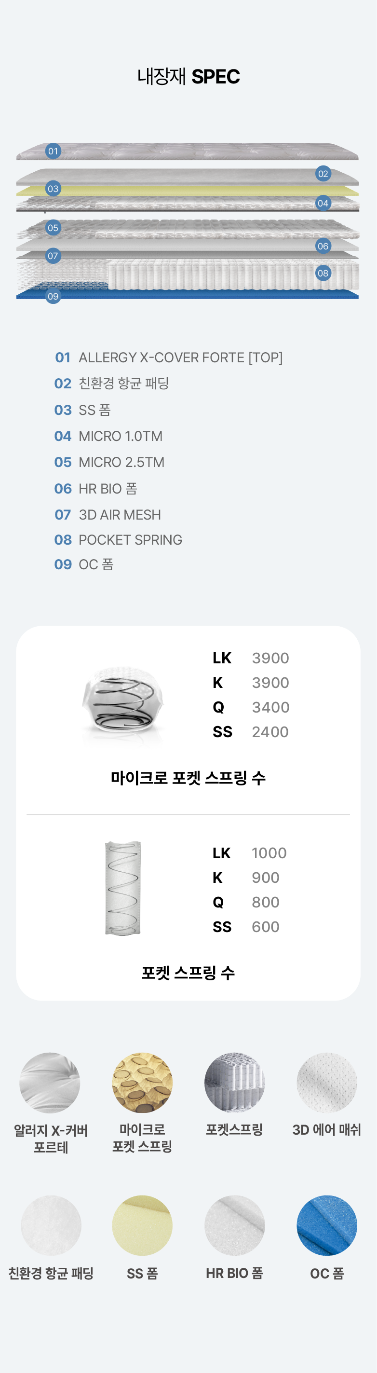Select the 마이크로 포켓 스프링 material thumbnail
The width and height of the screenshot is (377, 1373).
pos(142,1083)
